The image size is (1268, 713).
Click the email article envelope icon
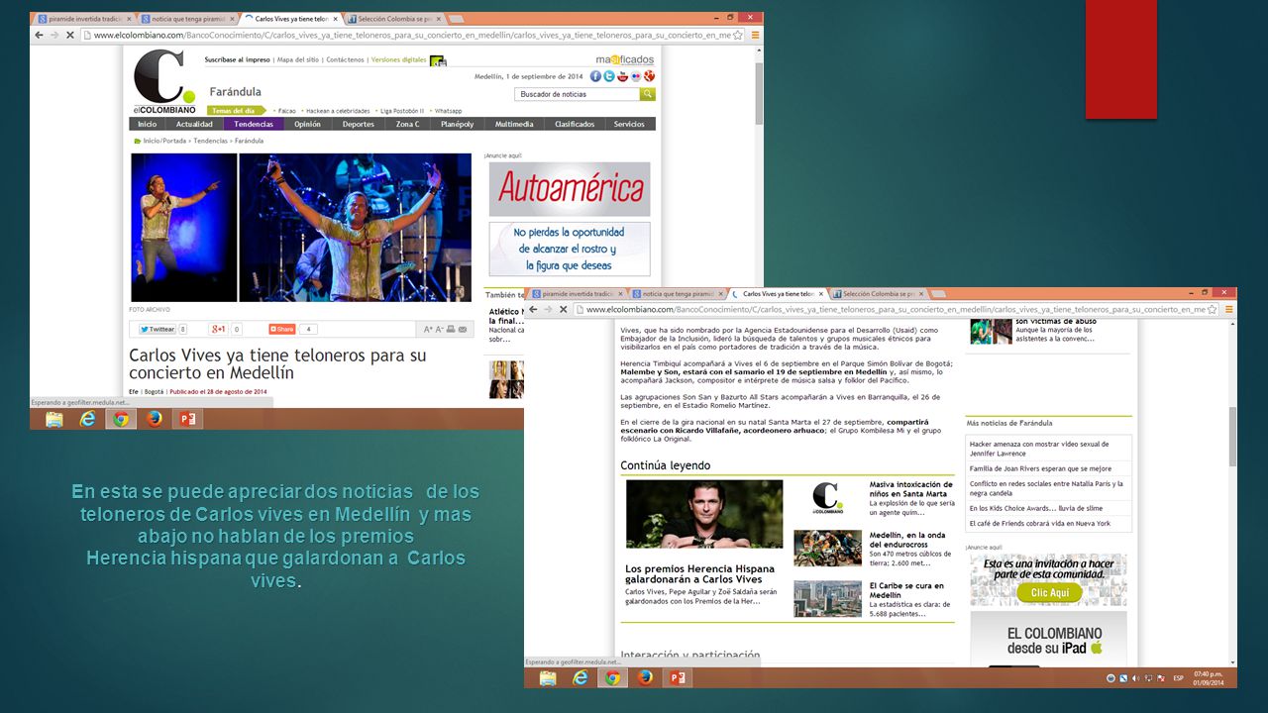click(463, 329)
